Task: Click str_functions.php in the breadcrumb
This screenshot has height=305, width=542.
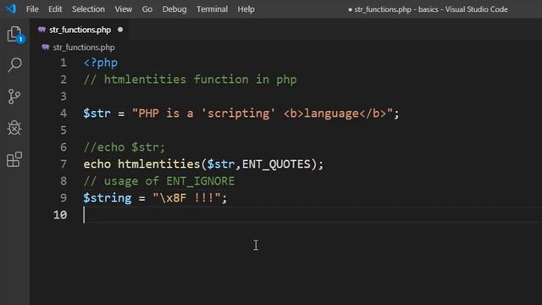Action: (x=84, y=47)
